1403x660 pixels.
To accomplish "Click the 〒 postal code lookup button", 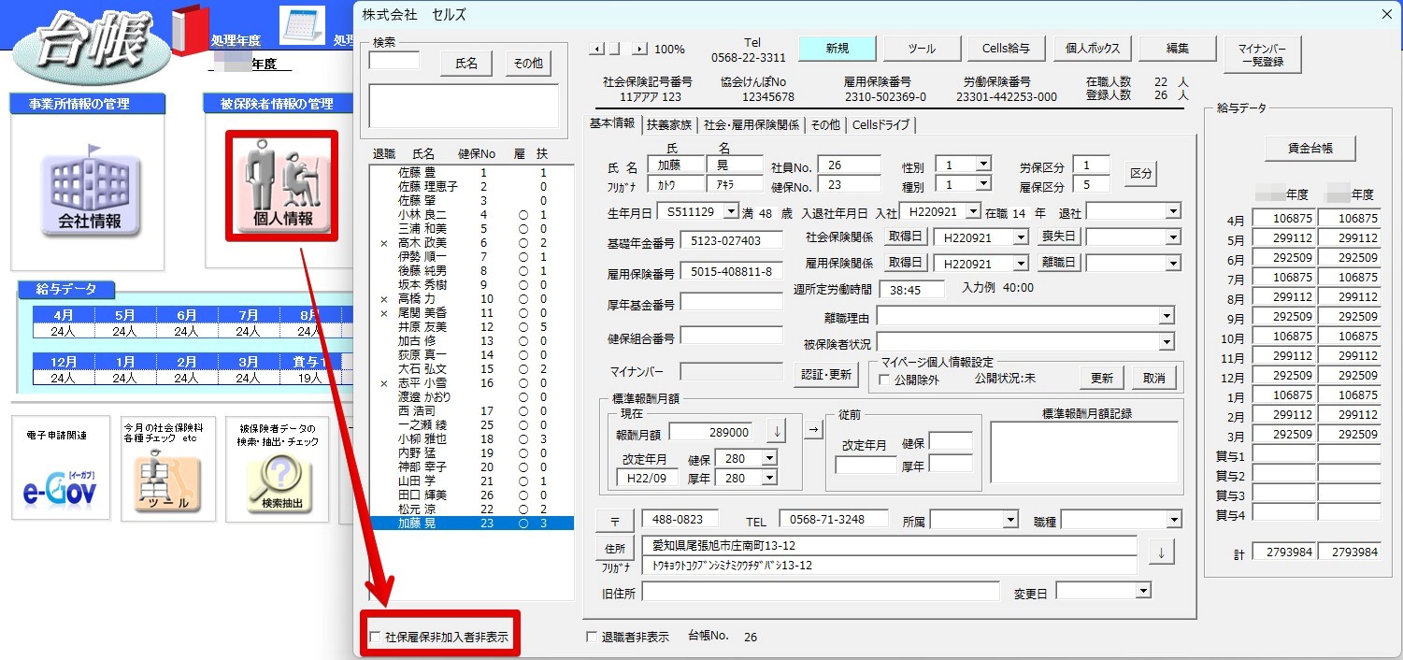I will click(614, 519).
